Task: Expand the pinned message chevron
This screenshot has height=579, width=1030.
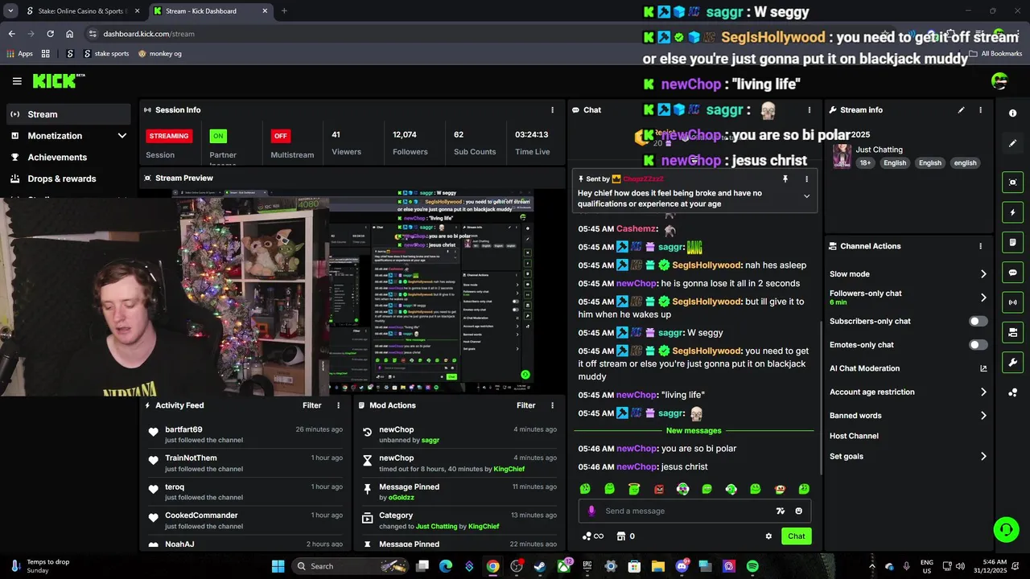Action: 806,196
